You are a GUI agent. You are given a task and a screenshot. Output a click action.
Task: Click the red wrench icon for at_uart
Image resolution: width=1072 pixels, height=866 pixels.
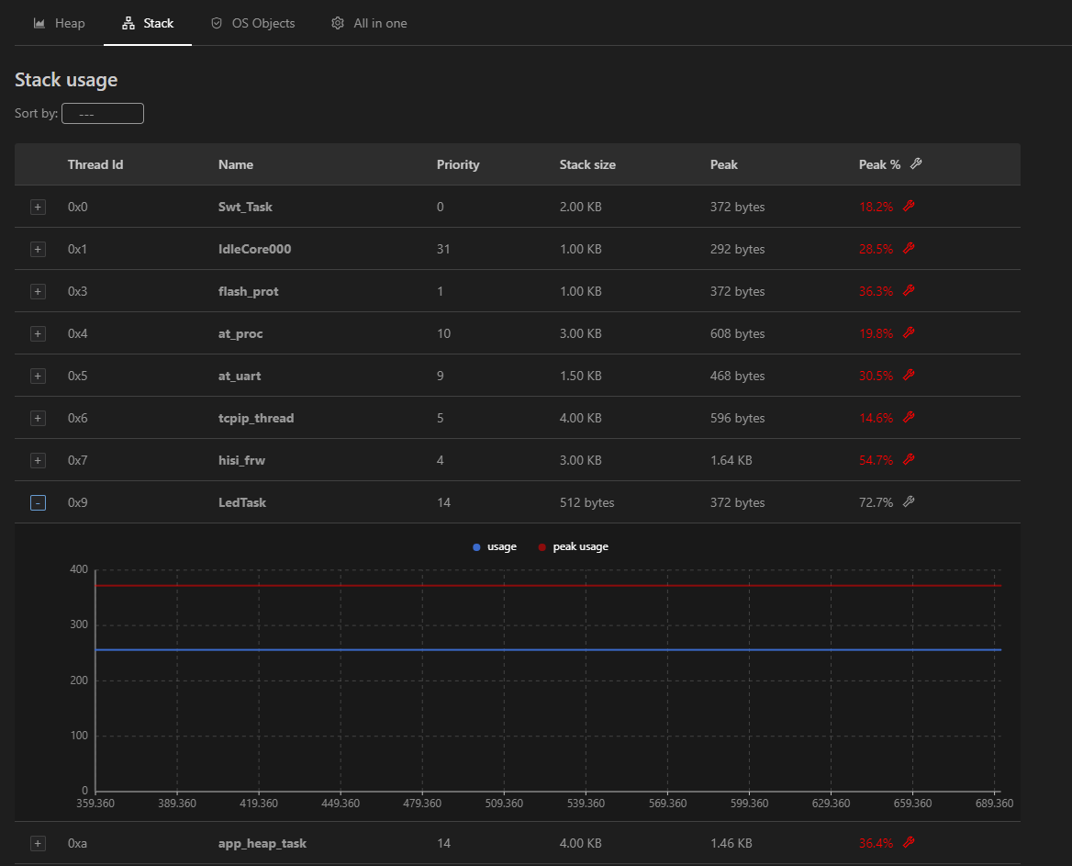pos(909,375)
